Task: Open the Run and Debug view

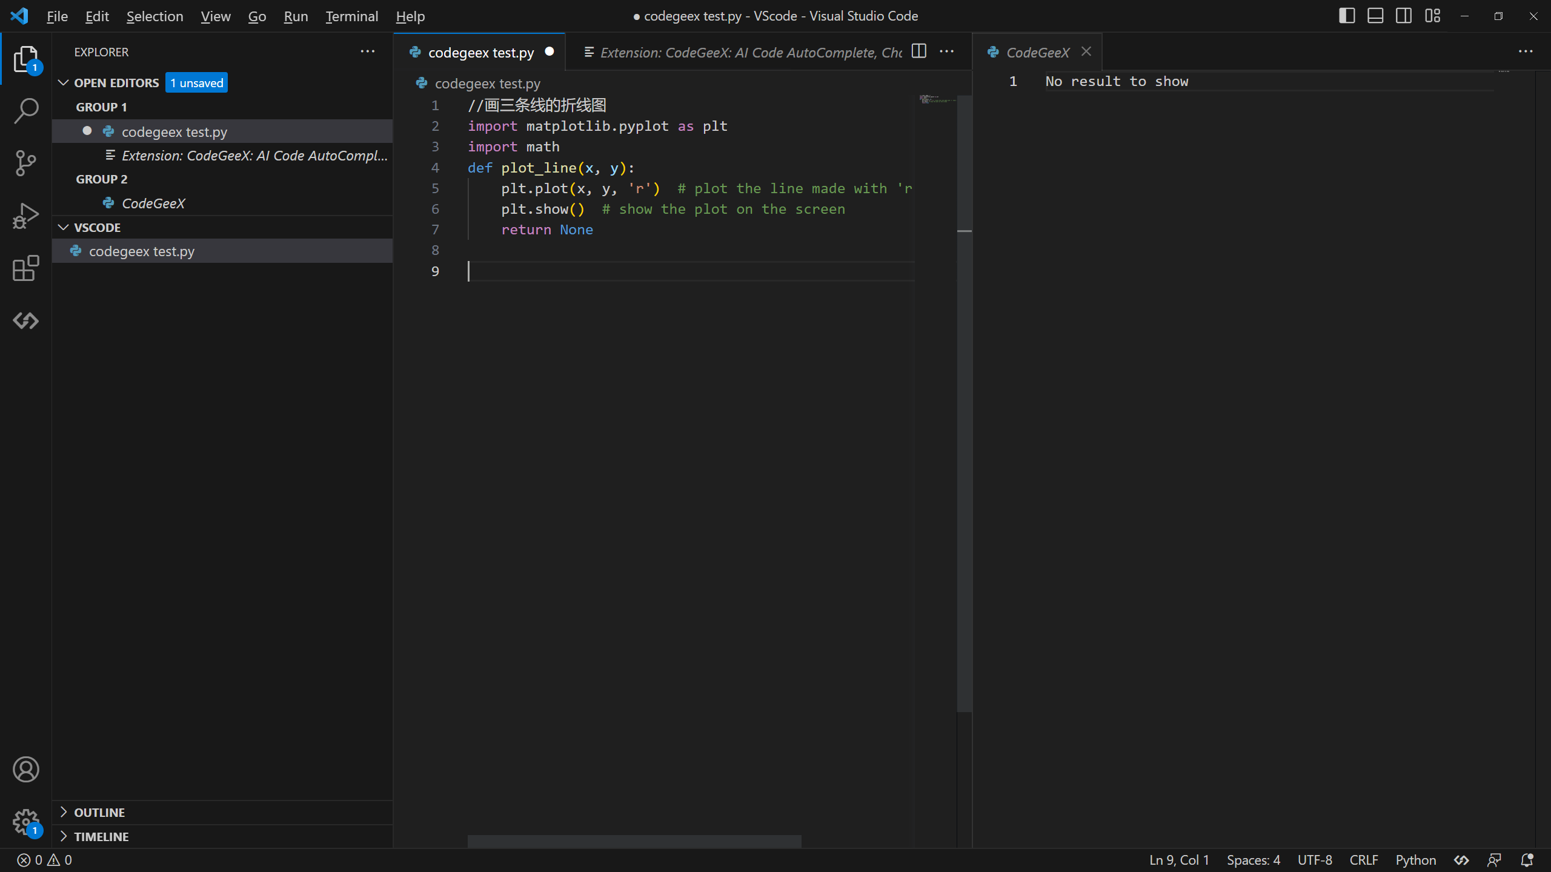Action: (x=26, y=216)
